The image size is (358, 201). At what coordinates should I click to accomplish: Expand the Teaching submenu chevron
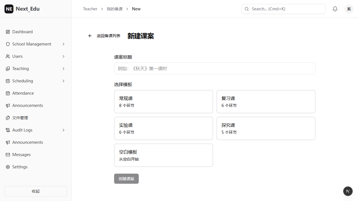point(63,69)
